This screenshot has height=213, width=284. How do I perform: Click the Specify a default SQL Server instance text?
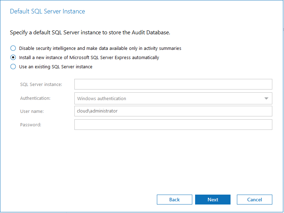pos(90,33)
